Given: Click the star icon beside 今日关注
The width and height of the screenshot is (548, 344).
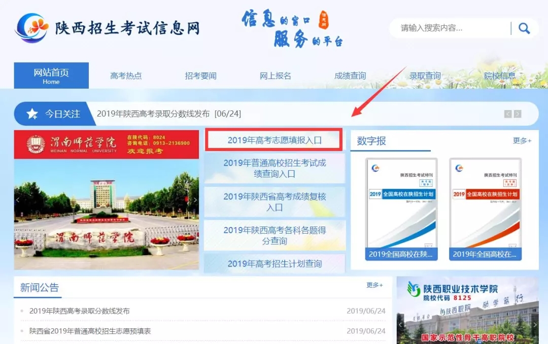Looking at the screenshot, I should tap(32, 113).
